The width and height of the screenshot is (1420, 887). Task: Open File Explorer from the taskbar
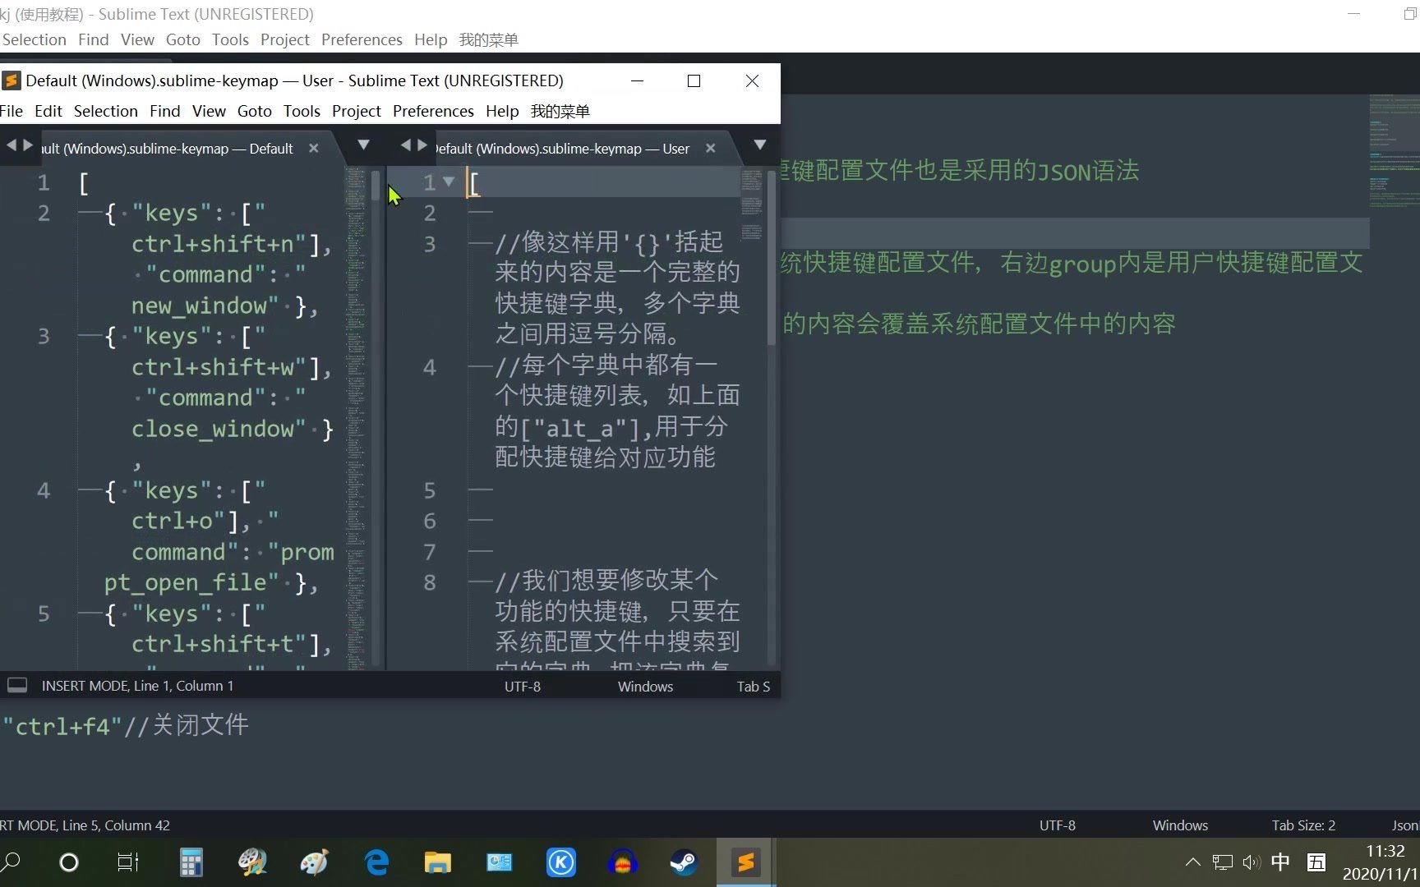click(438, 862)
